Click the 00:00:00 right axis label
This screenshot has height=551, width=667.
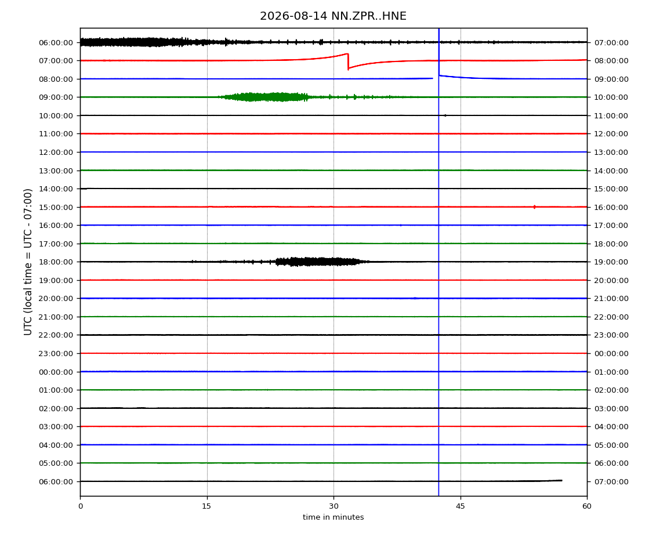pos(611,354)
